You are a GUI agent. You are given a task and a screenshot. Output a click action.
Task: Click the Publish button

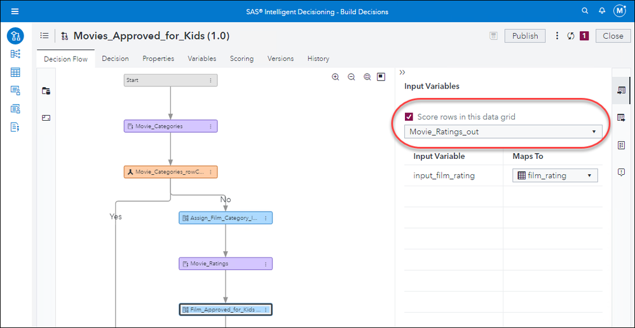click(525, 36)
